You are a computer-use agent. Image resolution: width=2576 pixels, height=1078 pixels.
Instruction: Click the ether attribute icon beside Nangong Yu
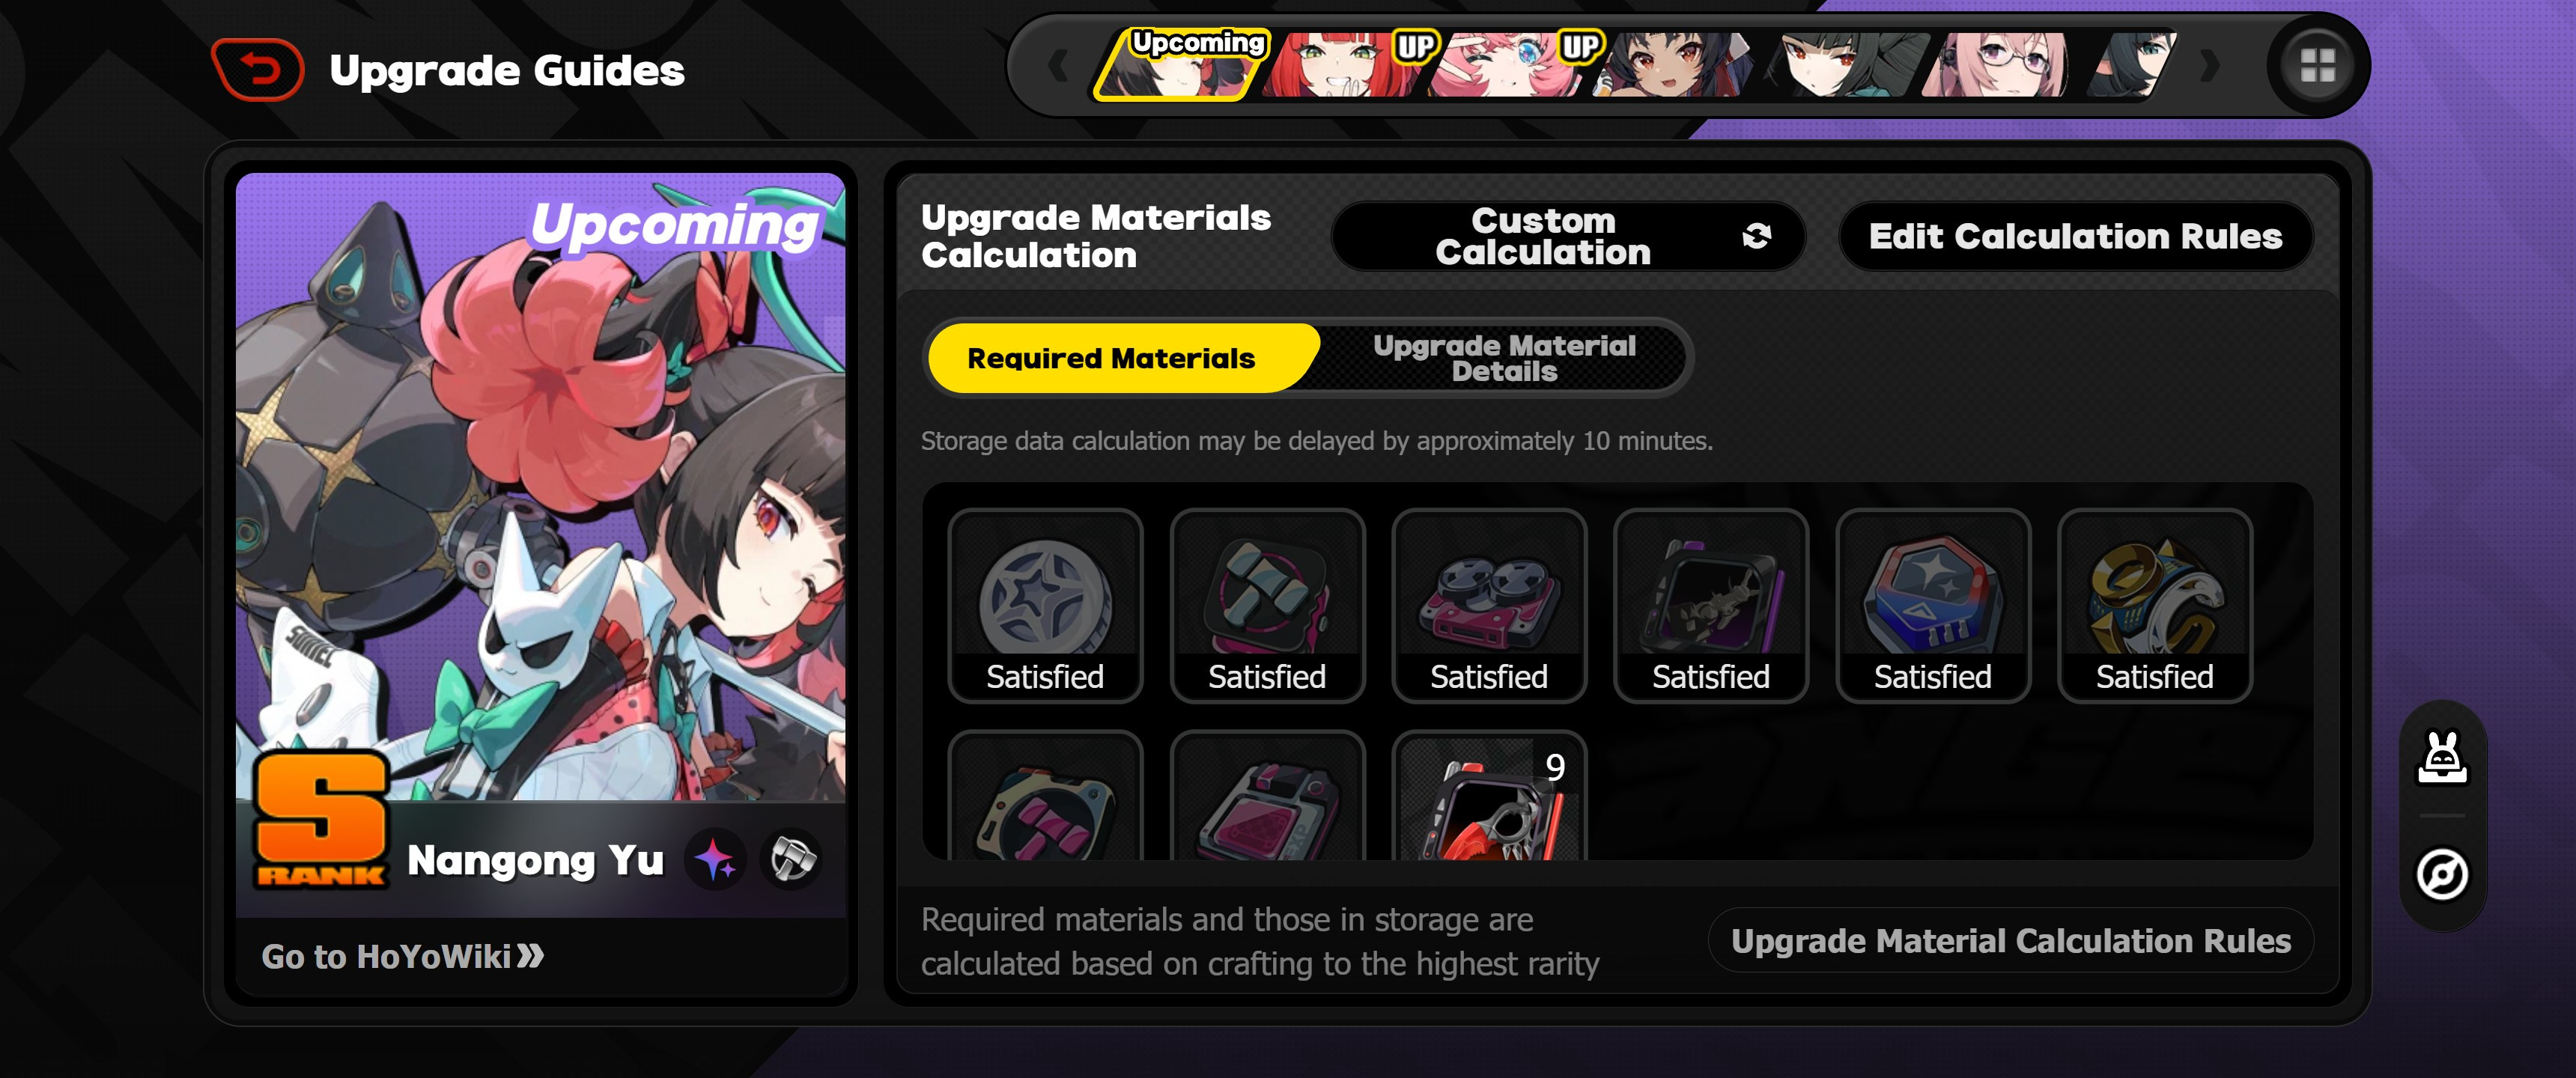pyautogui.click(x=715, y=859)
